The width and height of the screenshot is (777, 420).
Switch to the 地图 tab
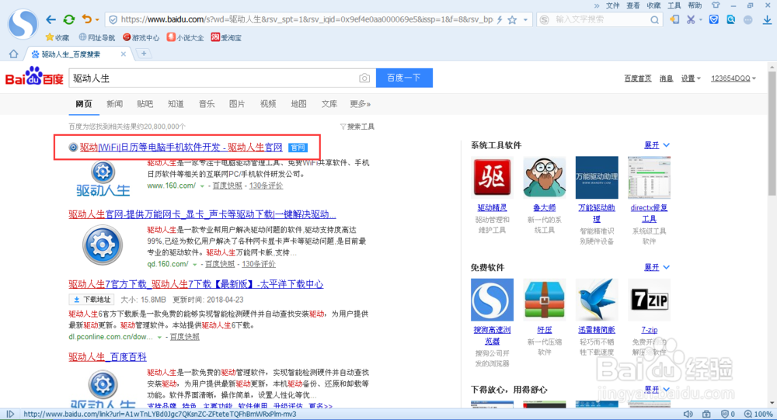tap(298, 104)
